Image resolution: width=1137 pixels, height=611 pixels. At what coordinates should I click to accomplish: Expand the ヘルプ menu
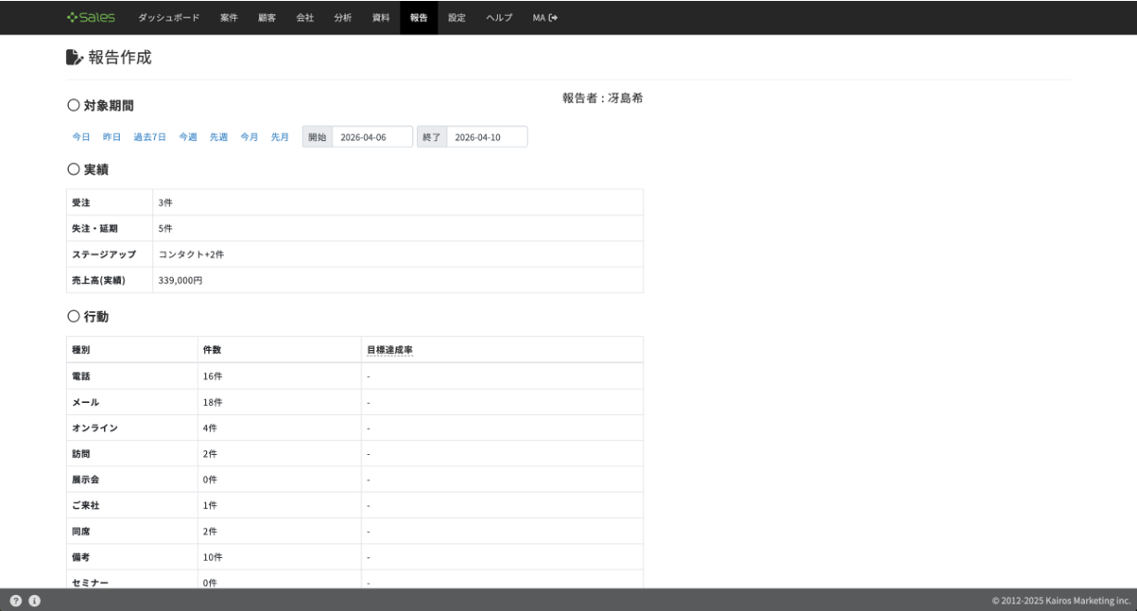499,18
